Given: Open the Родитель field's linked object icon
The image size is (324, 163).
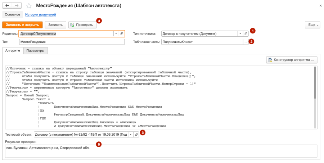Looking at the screenshot, I should [122, 33].
